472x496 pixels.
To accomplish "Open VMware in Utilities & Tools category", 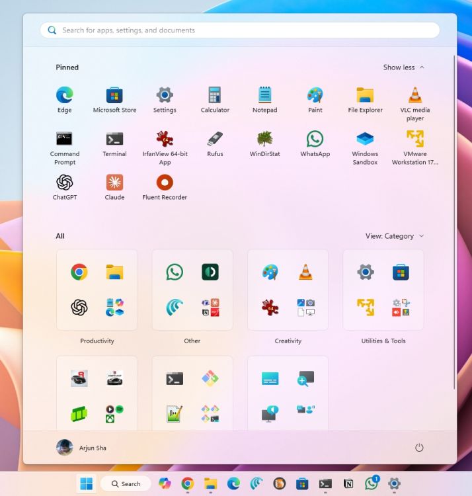I will pyautogui.click(x=366, y=307).
